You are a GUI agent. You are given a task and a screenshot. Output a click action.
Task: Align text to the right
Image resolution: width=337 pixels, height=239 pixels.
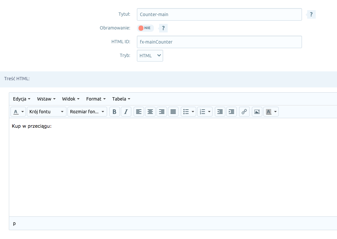[x=162, y=112]
